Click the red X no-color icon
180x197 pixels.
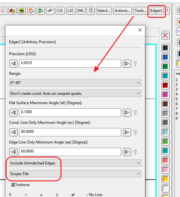165,36
